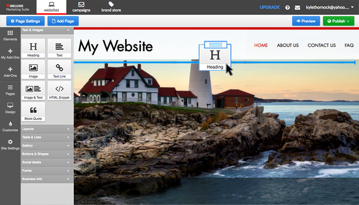Expand the Layouts section
The width and height of the screenshot is (359, 205).
[x=47, y=129]
